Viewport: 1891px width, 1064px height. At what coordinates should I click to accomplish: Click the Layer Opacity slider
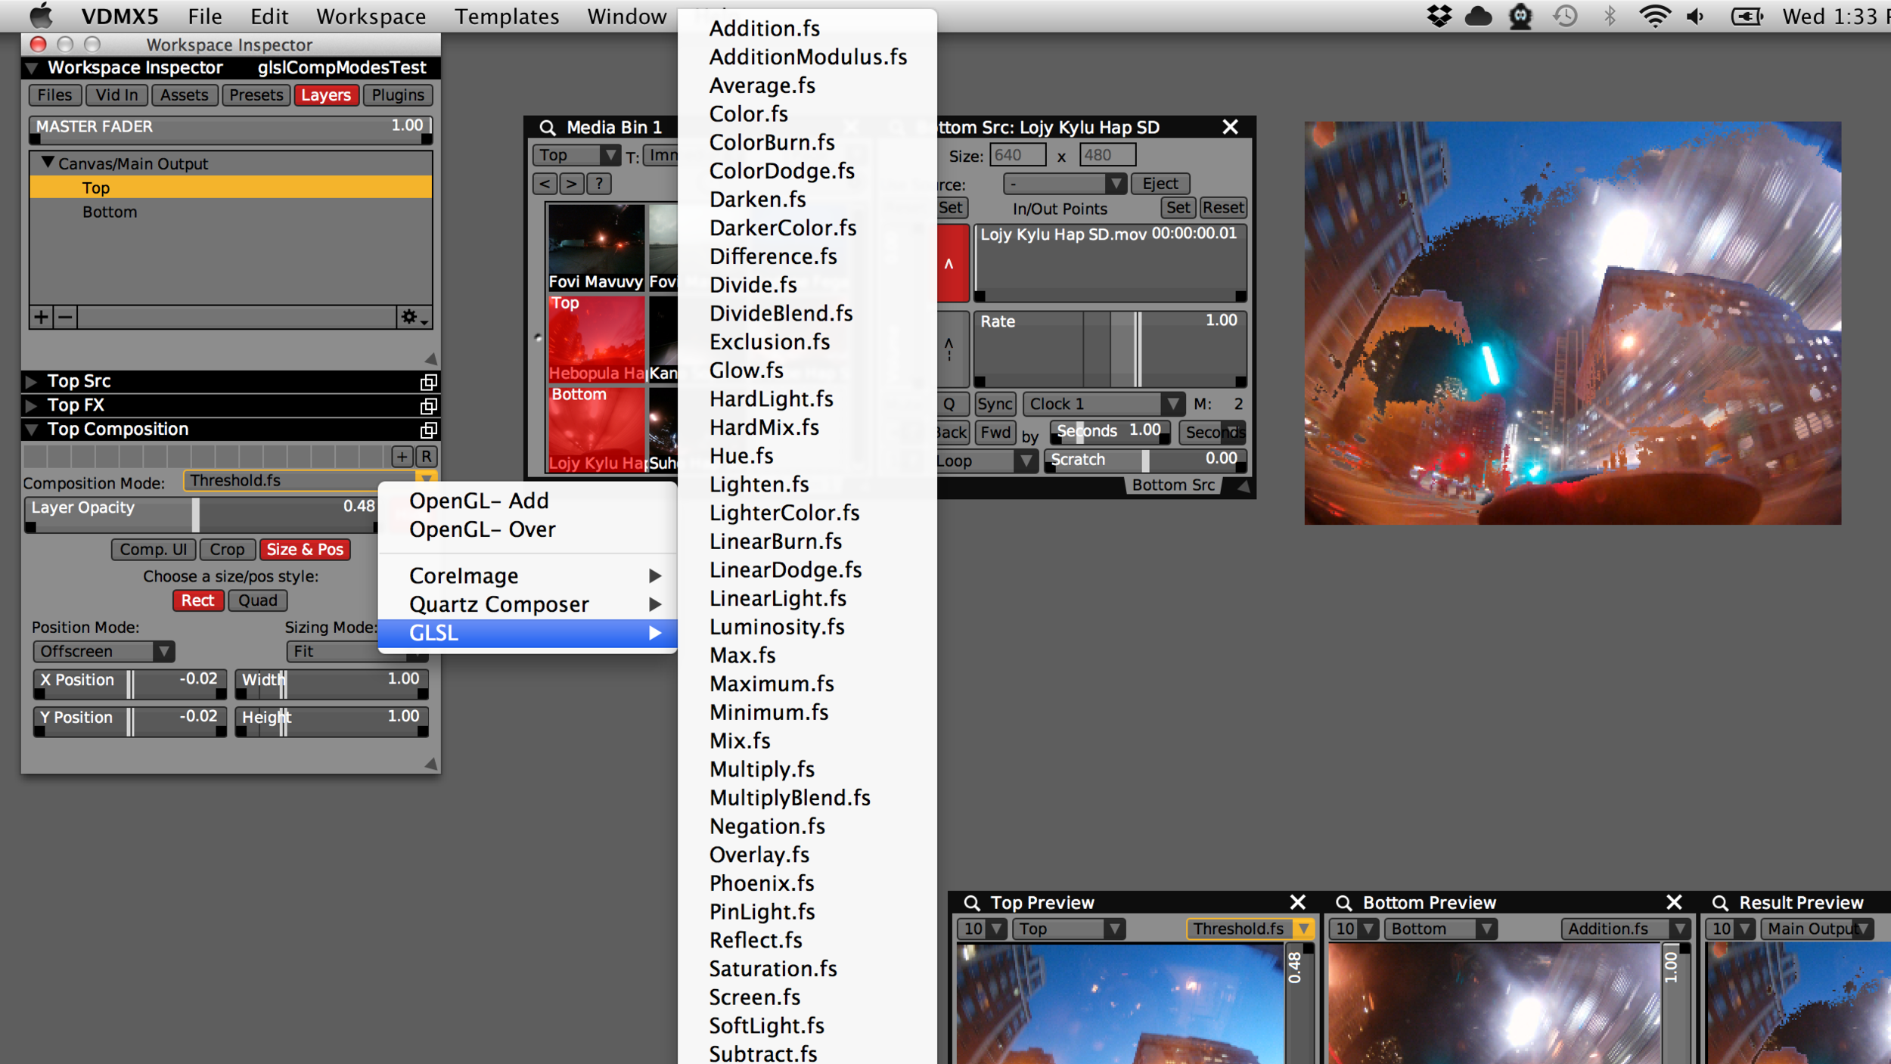(203, 514)
